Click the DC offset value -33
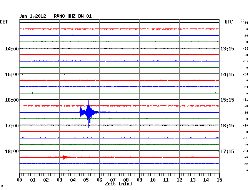 coord(245,138)
